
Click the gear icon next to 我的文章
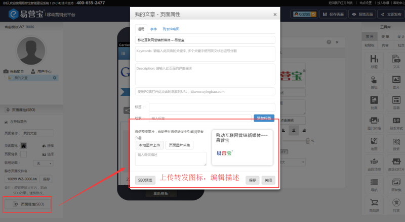55,78
